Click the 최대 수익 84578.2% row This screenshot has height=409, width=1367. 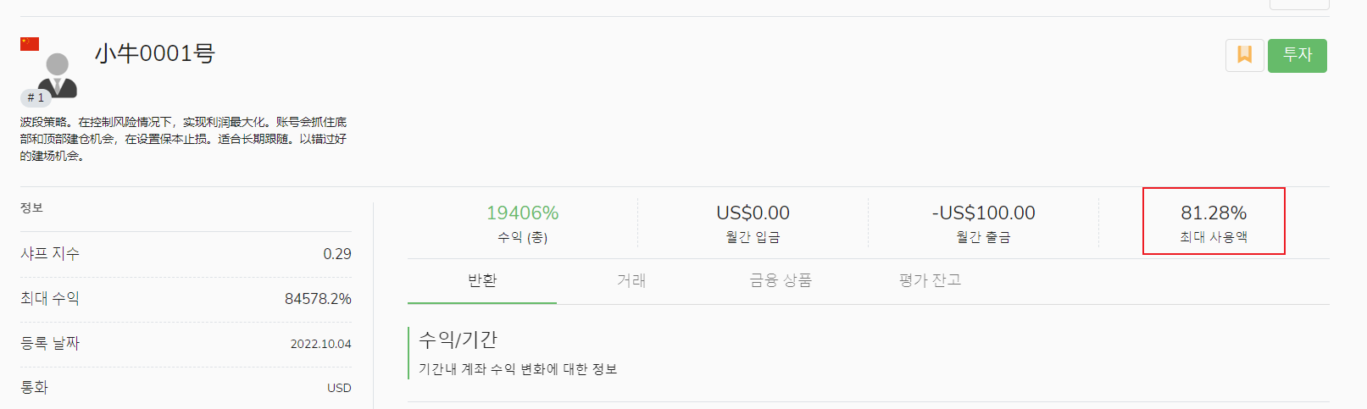pyautogui.click(x=186, y=299)
